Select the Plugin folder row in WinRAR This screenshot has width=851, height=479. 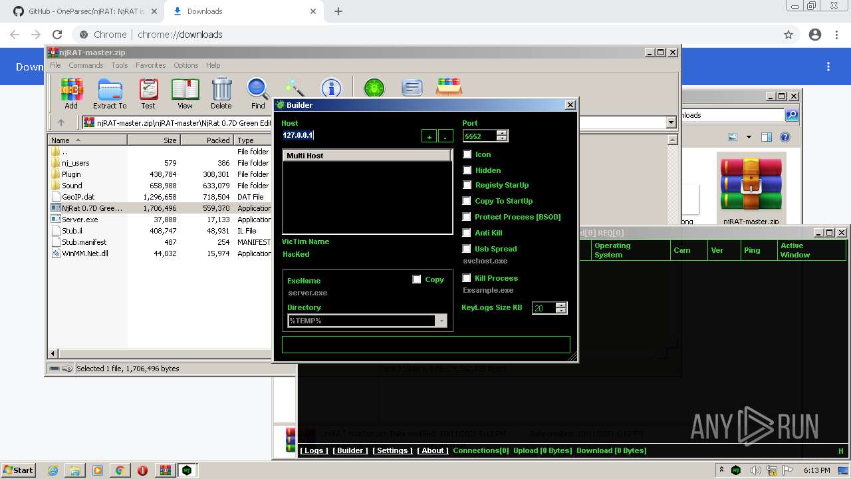coord(160,174)
